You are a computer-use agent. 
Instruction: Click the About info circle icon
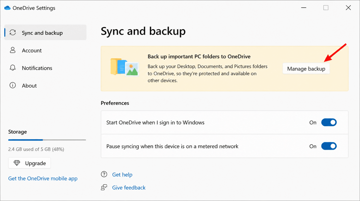(x=13, y=86)
